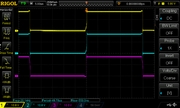
Task: Select the Freq measurement icon
Action: [7, 32]
